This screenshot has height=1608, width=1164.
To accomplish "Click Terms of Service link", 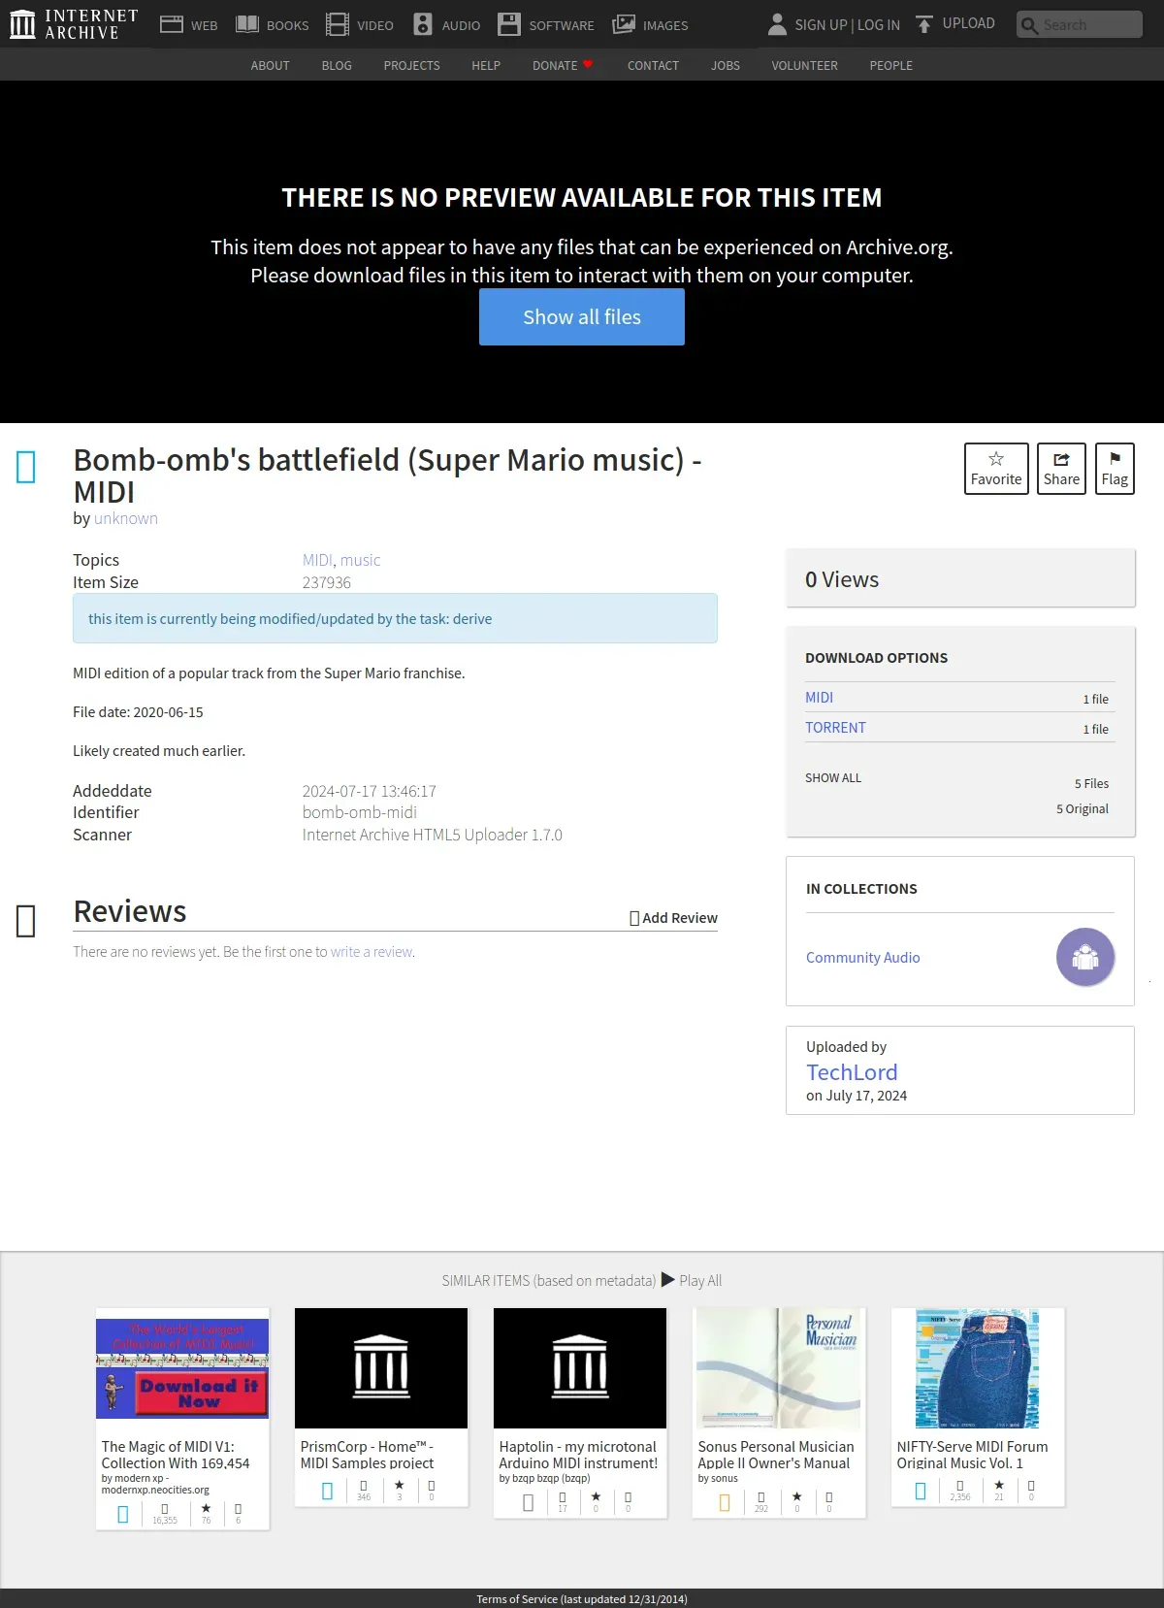I will tap(582, 1599).
